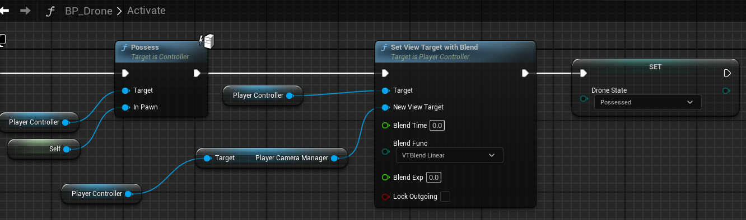Edit the Blend Time value field
The width and height of the screenshot is (746, 220).
(437, 126)
